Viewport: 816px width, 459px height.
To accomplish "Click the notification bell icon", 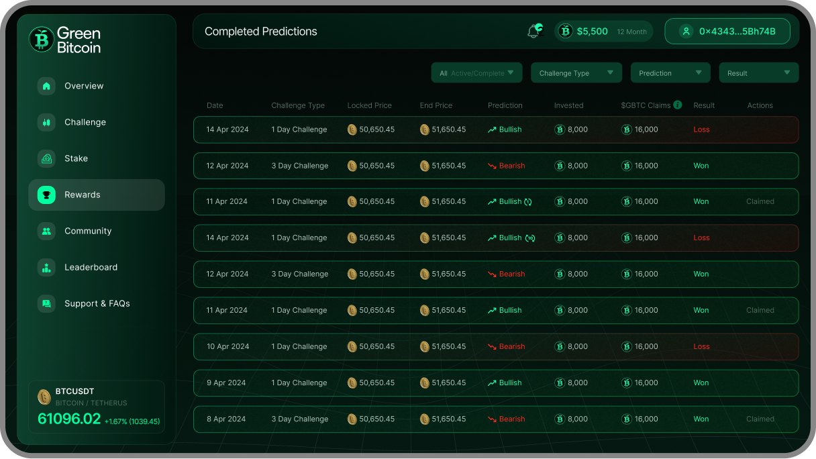I will [533, 30].
